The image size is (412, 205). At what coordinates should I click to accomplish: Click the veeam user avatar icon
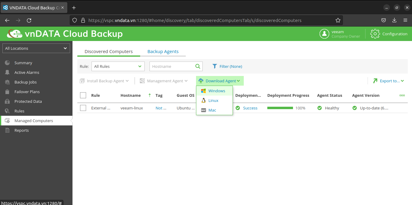[324, 34]
